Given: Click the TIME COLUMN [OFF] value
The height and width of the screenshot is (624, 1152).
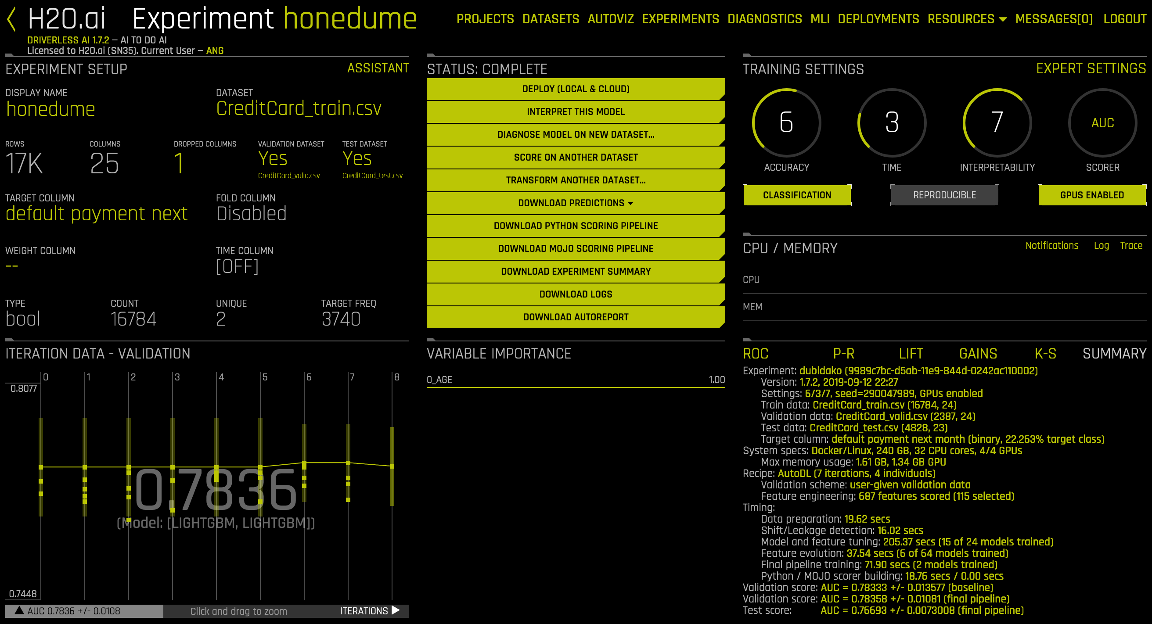Looking at the screenshot, I should click(237, 267).
